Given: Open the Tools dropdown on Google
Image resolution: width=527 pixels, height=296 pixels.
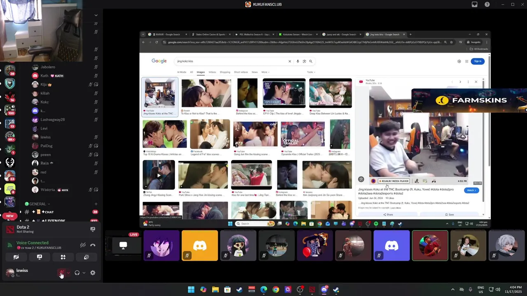Looking at the screenshot, I should (x=310, y=72).
